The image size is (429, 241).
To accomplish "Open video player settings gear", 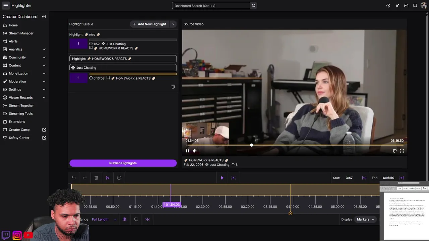I will 395,151.
